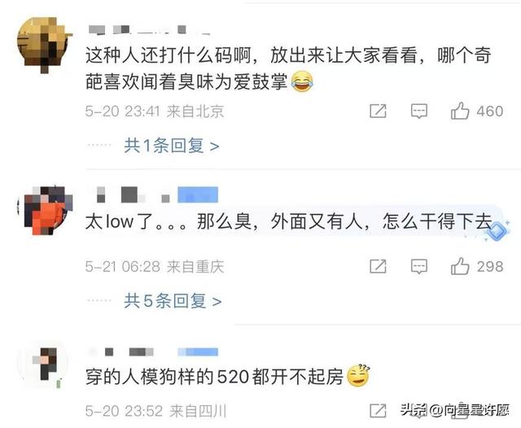The width and height of the screenshot is (521, 428).
Task: Tap the blue tag beside third username
Action: (x=198, y=352)
